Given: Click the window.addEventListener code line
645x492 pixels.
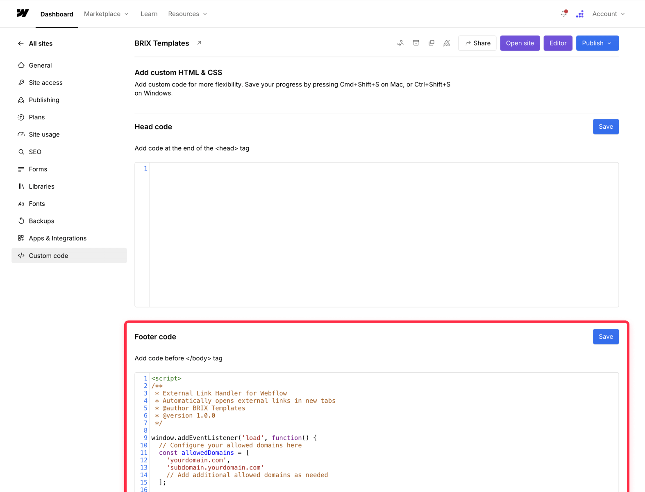Looking at the screenshot, I should click(234, 438).
